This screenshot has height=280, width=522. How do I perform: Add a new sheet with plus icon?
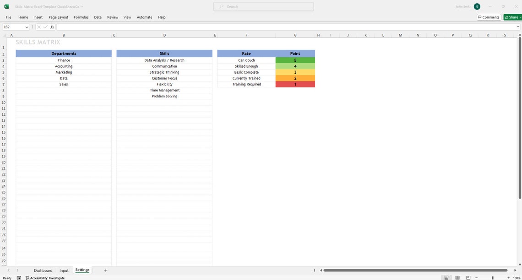(105, 270)
